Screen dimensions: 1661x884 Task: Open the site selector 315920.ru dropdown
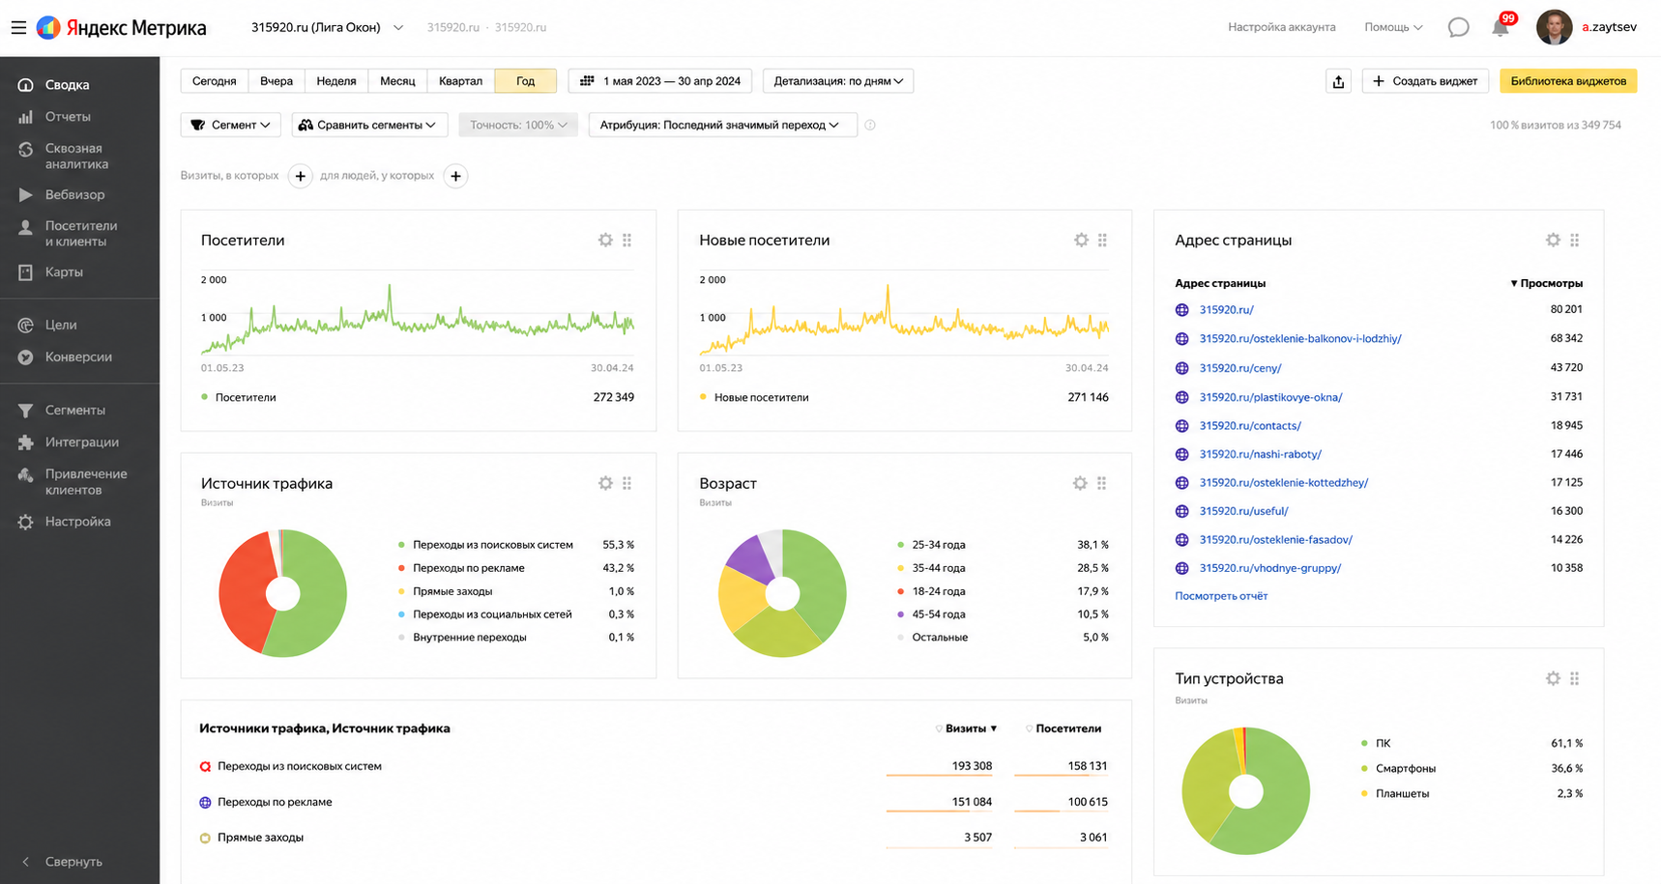[x=327, y=27]
